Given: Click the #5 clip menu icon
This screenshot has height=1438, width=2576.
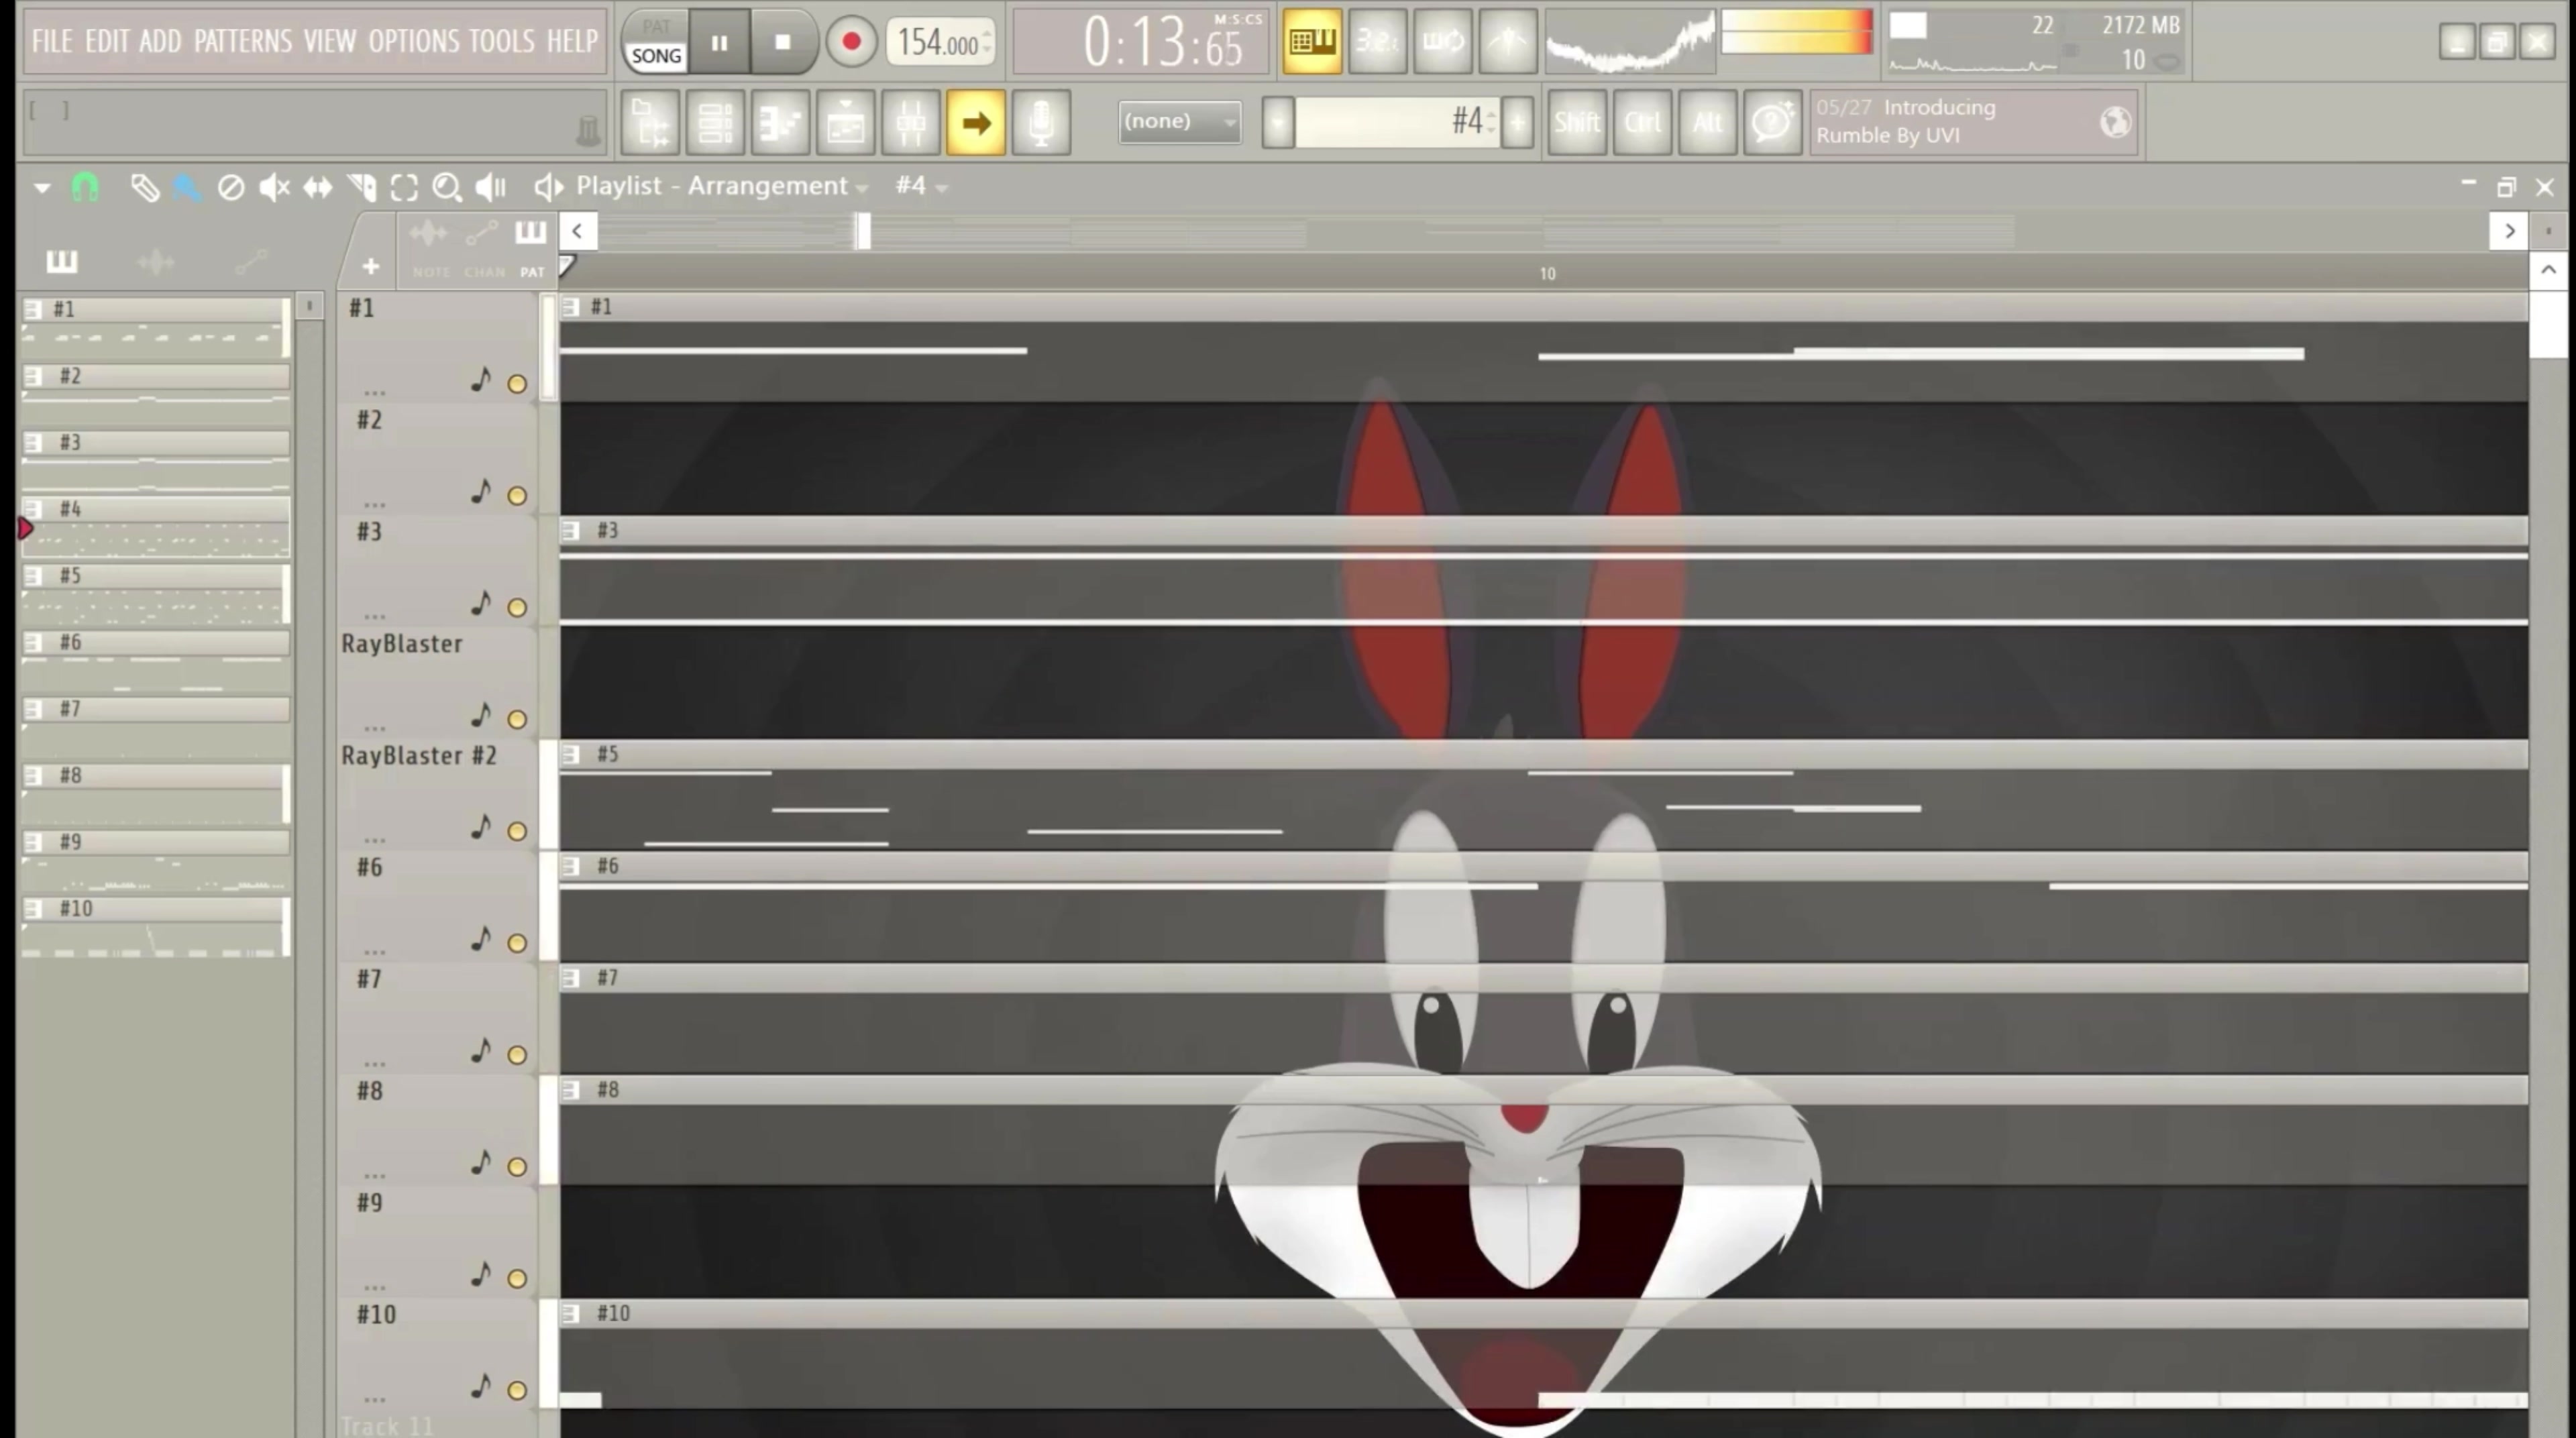Looking at the screenshot, I should [570, 754].
